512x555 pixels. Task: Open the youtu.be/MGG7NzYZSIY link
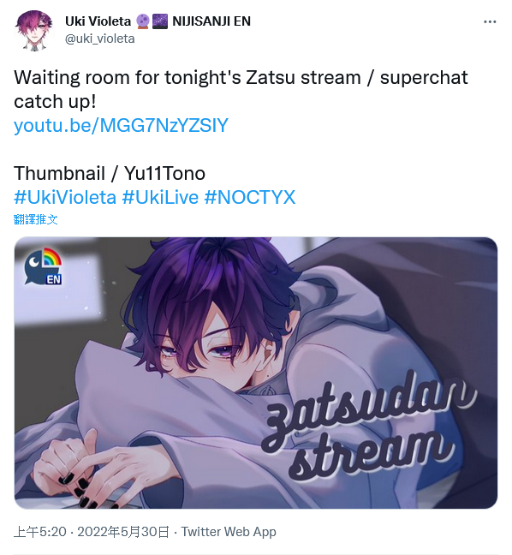pyautogui.click(x=121, y=125)
